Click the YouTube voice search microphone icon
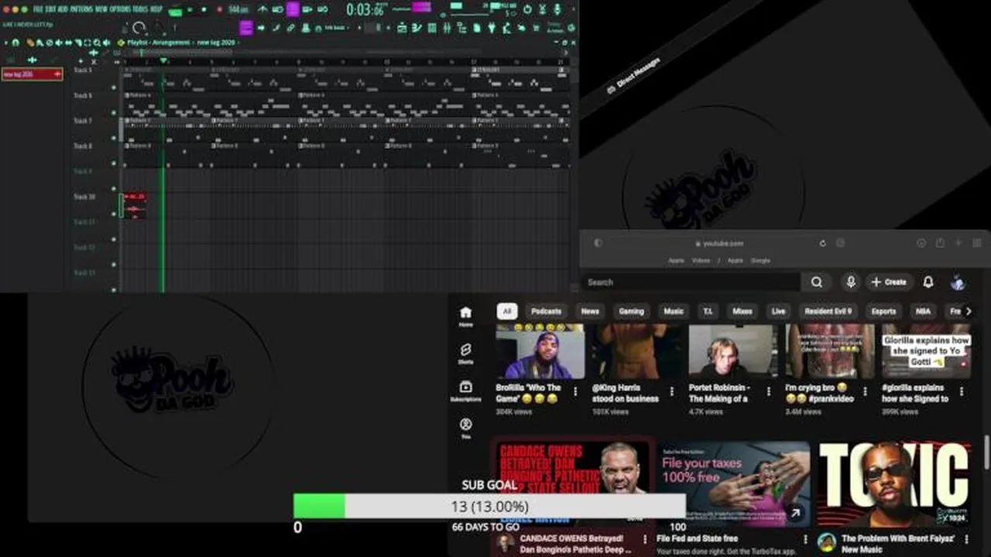 pos(851,282)
